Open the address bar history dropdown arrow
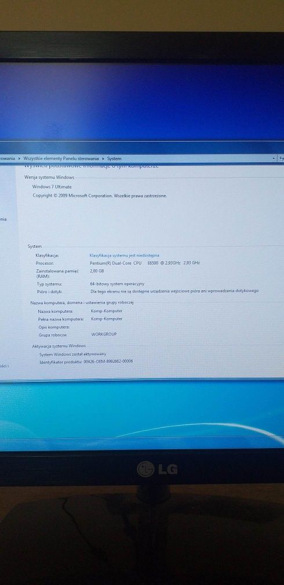Viewport: 284px width, 585px height. [x=274, y=158]
